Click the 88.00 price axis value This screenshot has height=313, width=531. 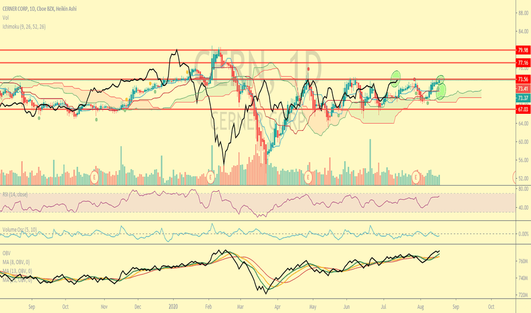click(x=523, y=13)
